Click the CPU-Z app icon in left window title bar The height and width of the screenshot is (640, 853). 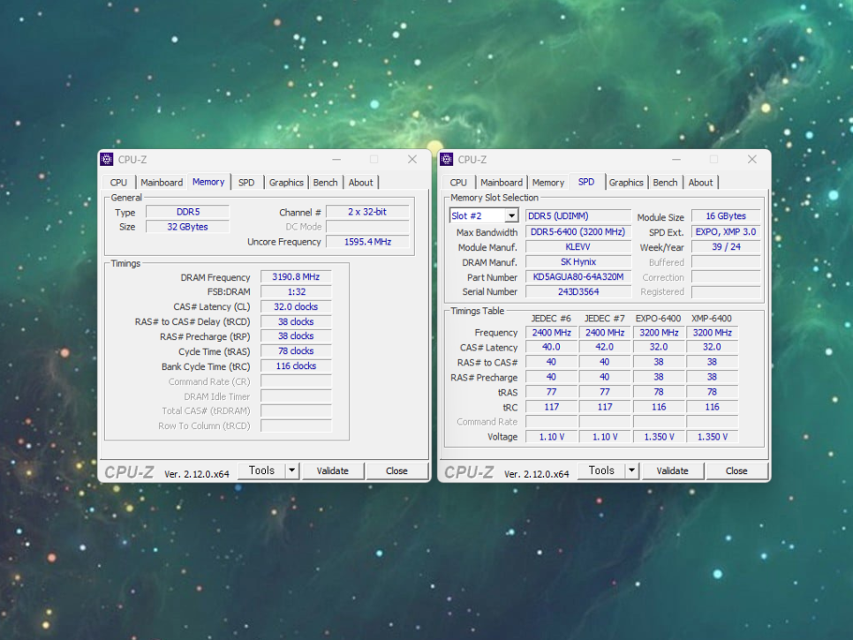click(107, 159)
